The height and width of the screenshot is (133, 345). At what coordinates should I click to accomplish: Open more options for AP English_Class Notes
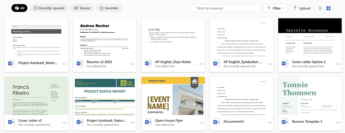click(201, 64)
